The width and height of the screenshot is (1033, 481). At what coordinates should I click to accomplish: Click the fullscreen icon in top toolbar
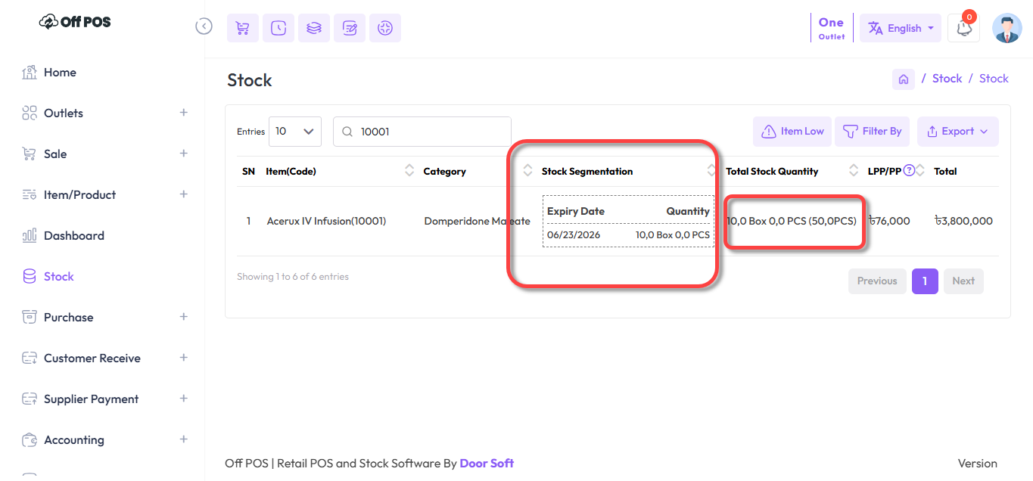tap(385, 28)
